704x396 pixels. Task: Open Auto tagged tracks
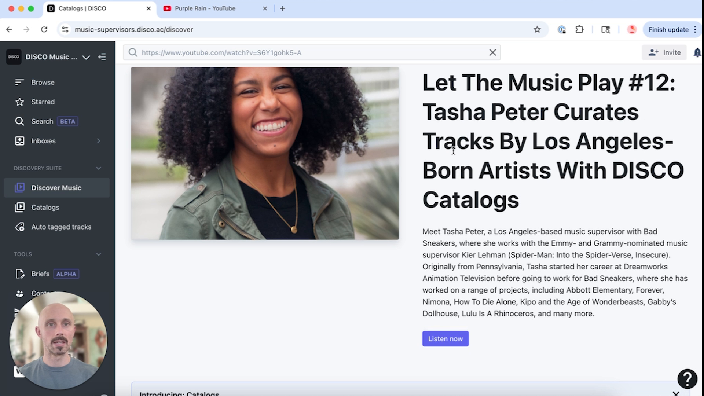coord(61,227)
